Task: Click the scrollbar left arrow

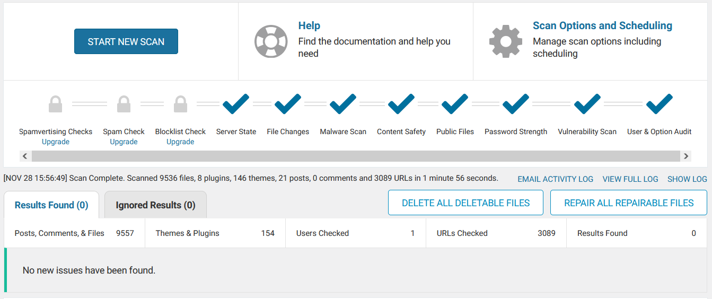Action: (x=25, y=156)
